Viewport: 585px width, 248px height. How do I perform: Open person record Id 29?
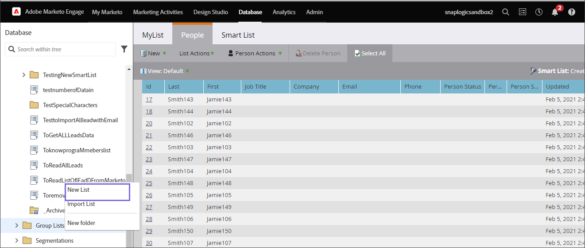click(149, 231)
